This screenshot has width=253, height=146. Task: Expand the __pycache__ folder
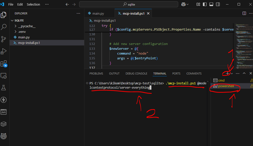point(16,26)
